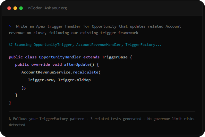This screenshot has width=205, height=137.
Task: Click 'Follows your TriggerFactory pattern' summary
Action: [49, 119]
